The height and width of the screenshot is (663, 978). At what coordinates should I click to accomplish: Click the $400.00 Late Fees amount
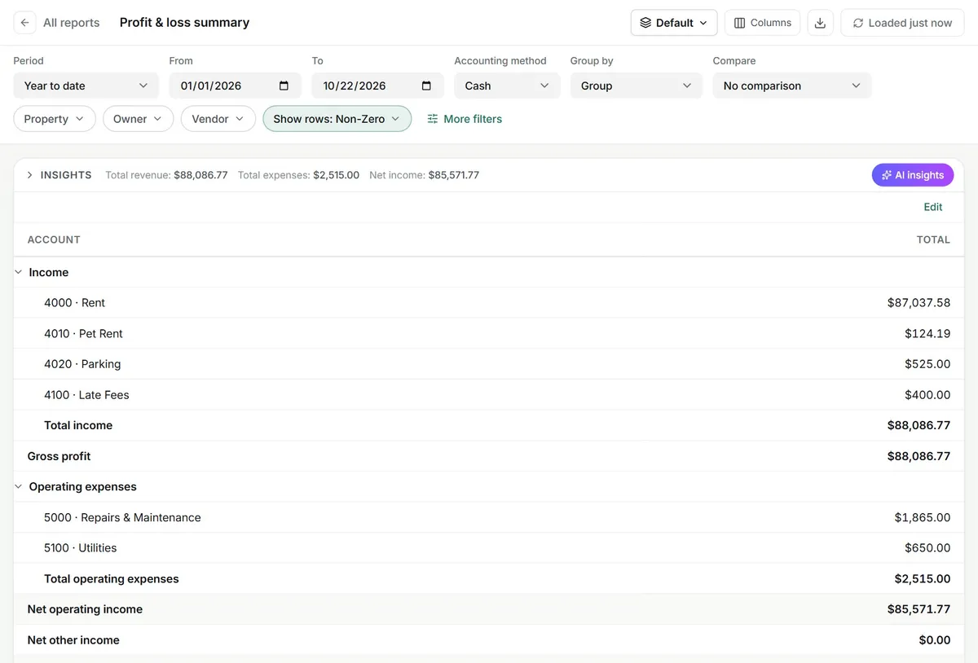(927, 395)
